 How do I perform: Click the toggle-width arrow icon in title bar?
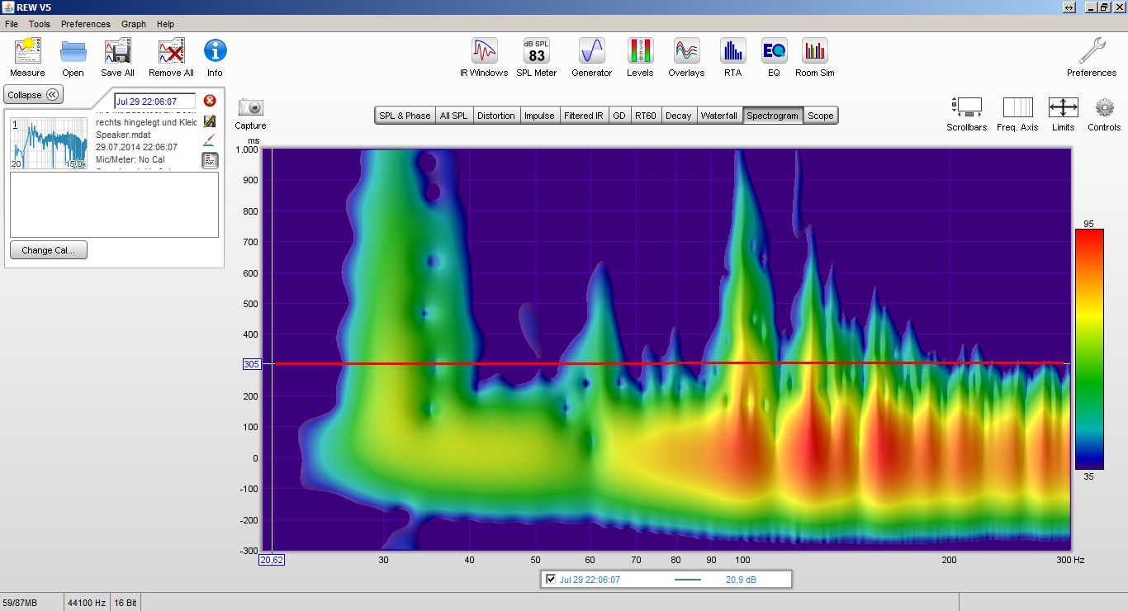pyautogui.click(x=1069, y=7)
